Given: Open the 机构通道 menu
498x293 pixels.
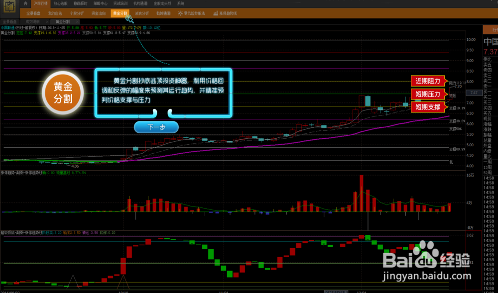Looking at the screenshot, I should tap(140, 3).
